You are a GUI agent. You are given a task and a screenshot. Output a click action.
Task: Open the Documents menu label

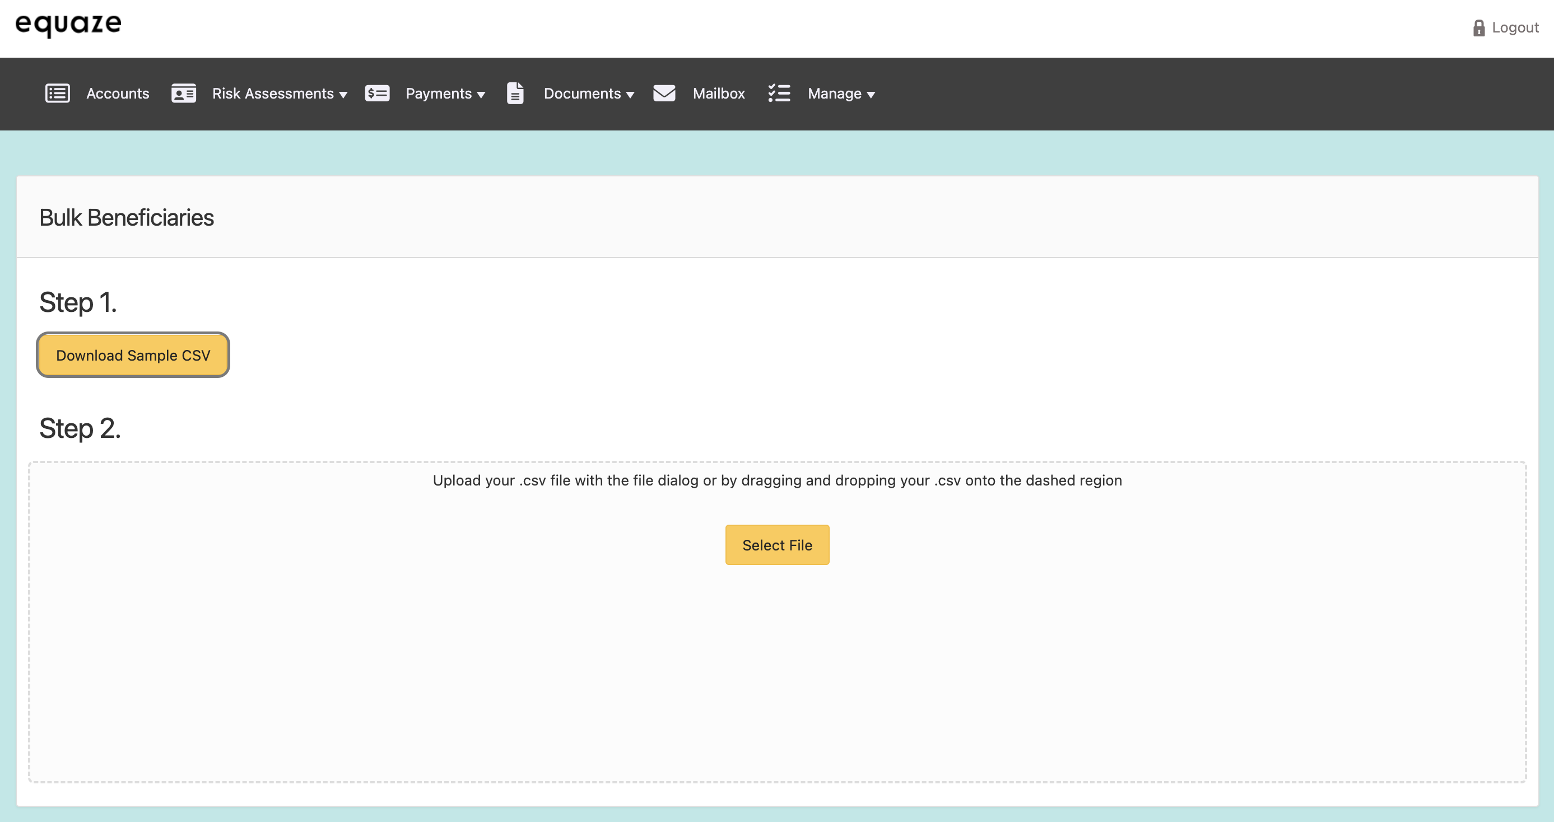coord(581,94)
